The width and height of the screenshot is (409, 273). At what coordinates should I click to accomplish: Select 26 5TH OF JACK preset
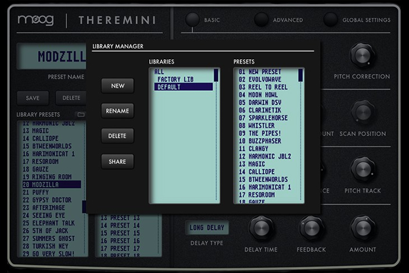(52, 231)
